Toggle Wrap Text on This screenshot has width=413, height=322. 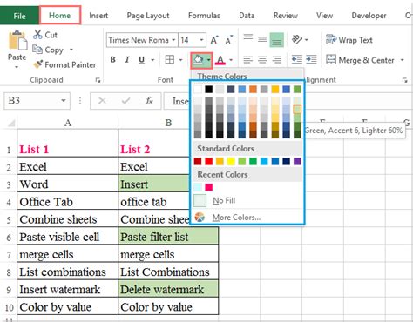349,40
